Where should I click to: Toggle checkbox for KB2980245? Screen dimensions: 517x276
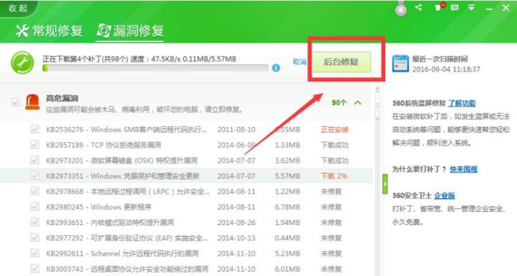[35, 206]
